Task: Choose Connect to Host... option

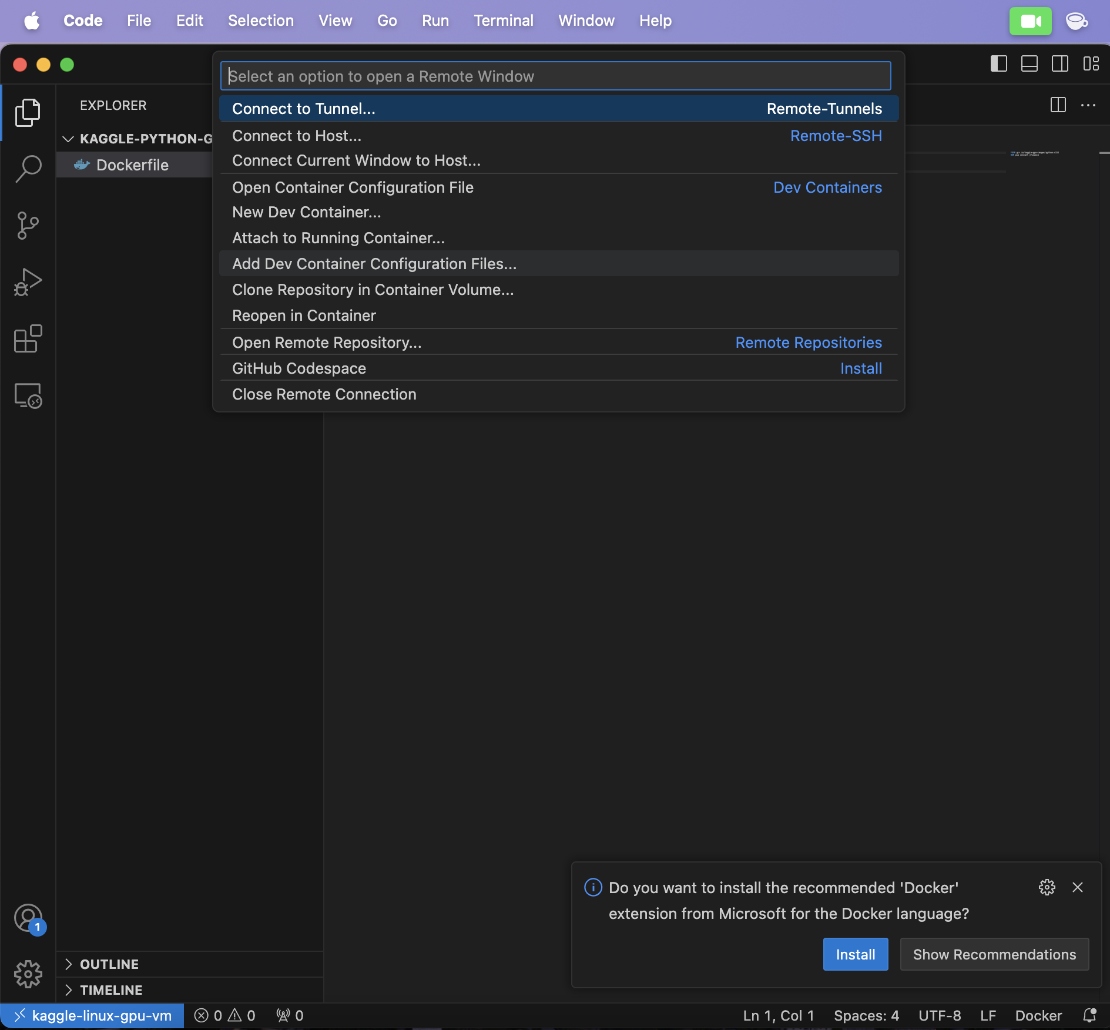Action: click(558, 136)
